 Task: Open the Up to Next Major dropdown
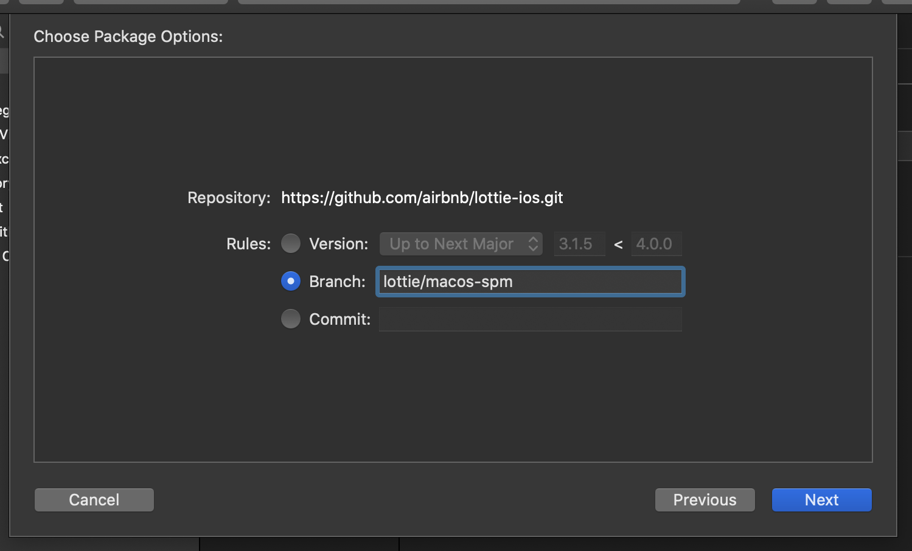pyautogui.click(x=461, y=244)
